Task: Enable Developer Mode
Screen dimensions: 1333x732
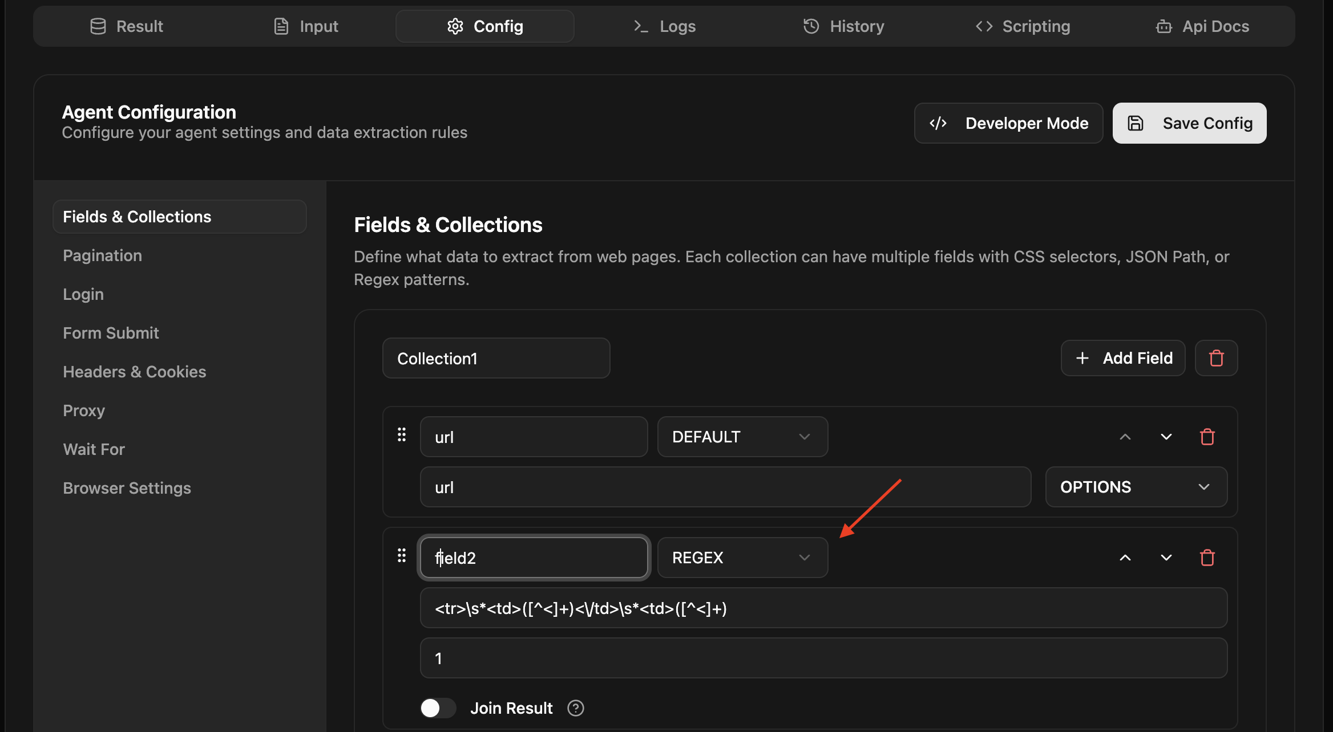Action: (1008, 123)
